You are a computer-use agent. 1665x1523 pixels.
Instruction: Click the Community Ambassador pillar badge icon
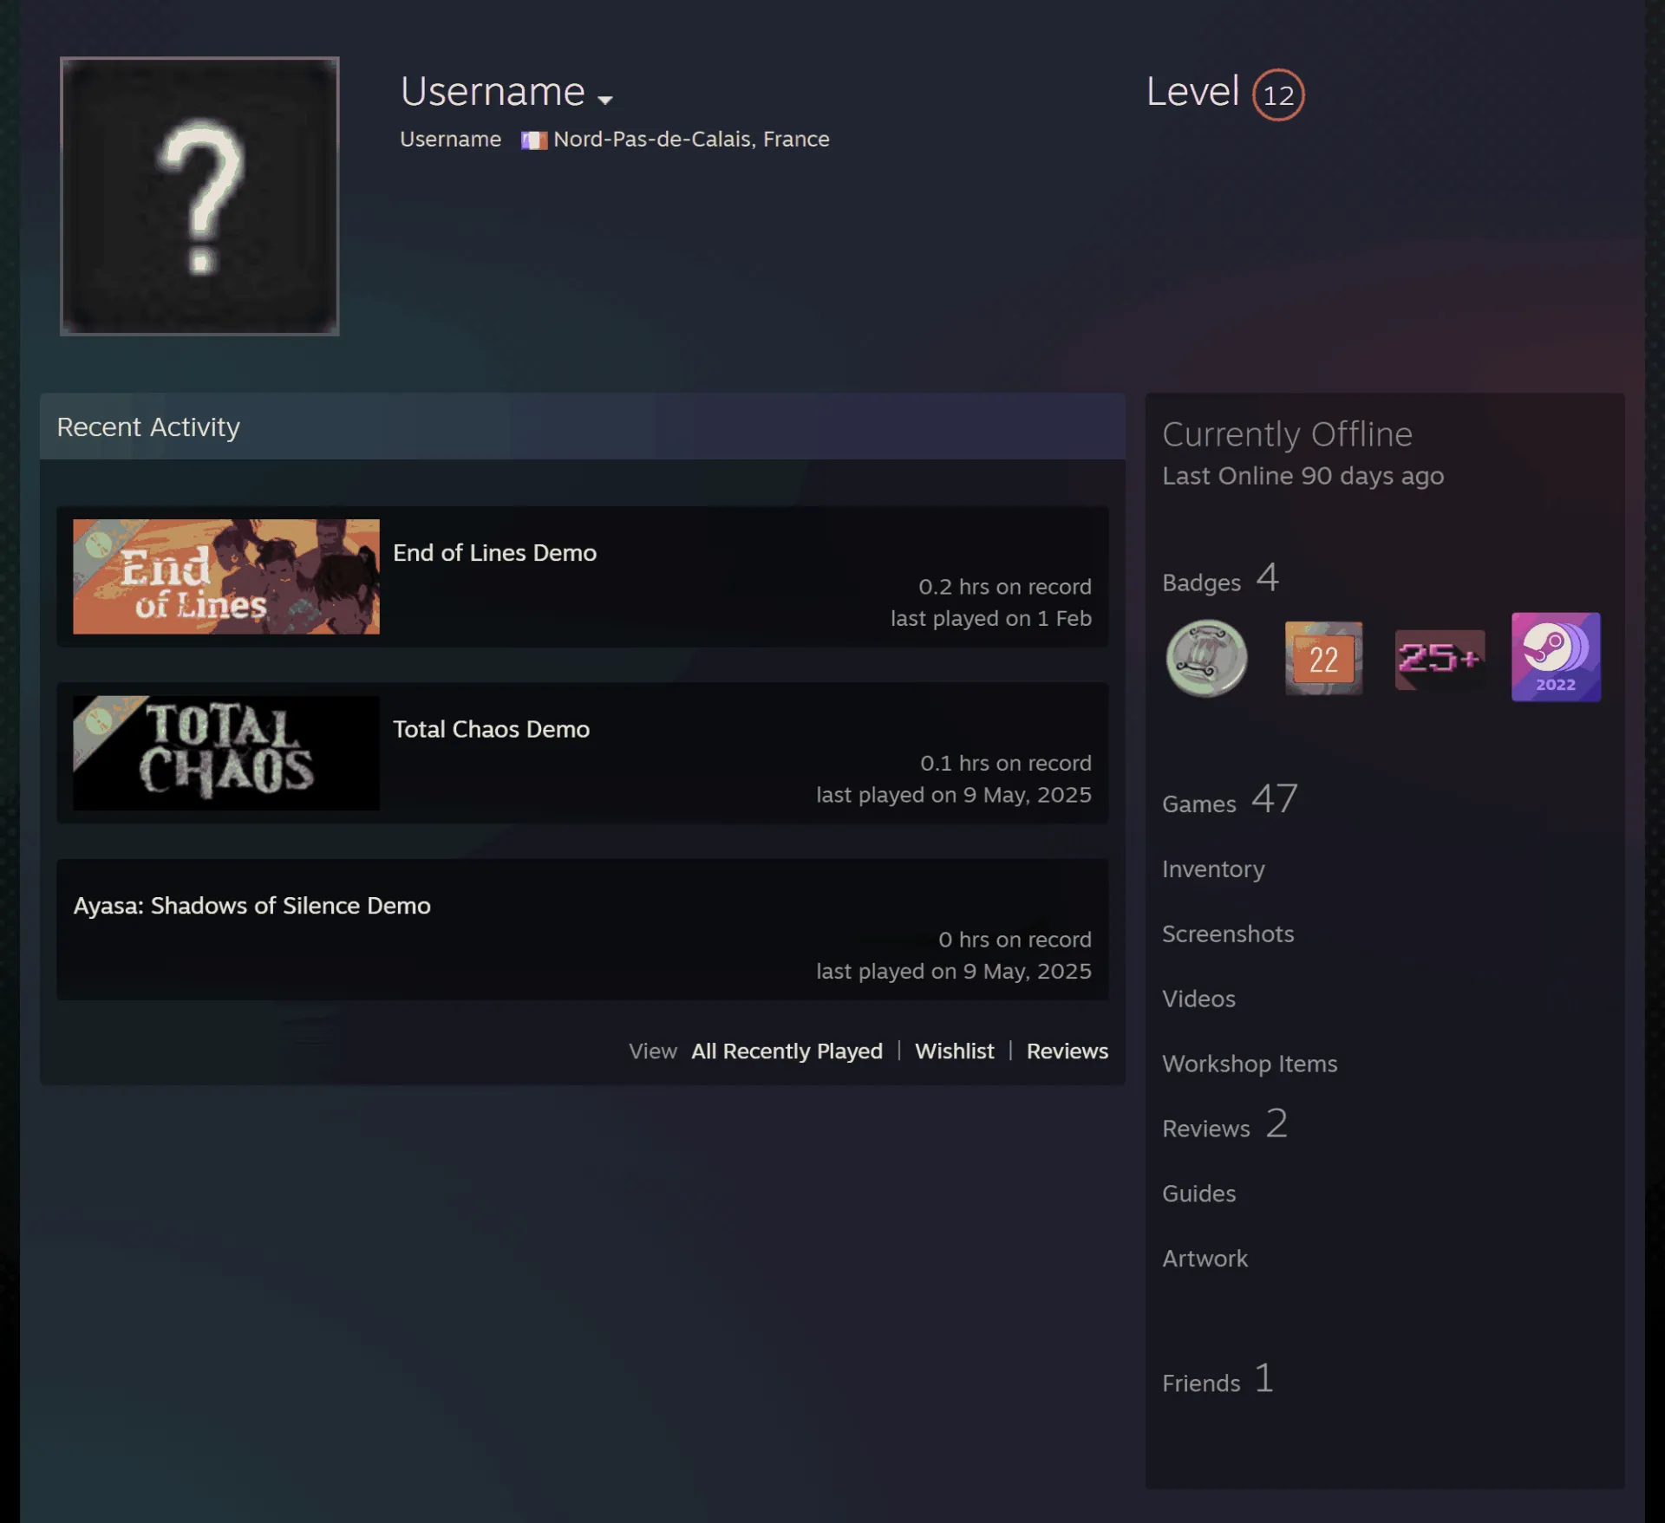point(1206,658)
